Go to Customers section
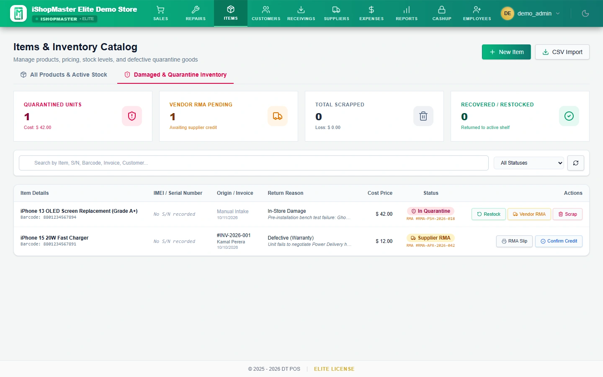603x377 pixels. [x=266, y=13]
